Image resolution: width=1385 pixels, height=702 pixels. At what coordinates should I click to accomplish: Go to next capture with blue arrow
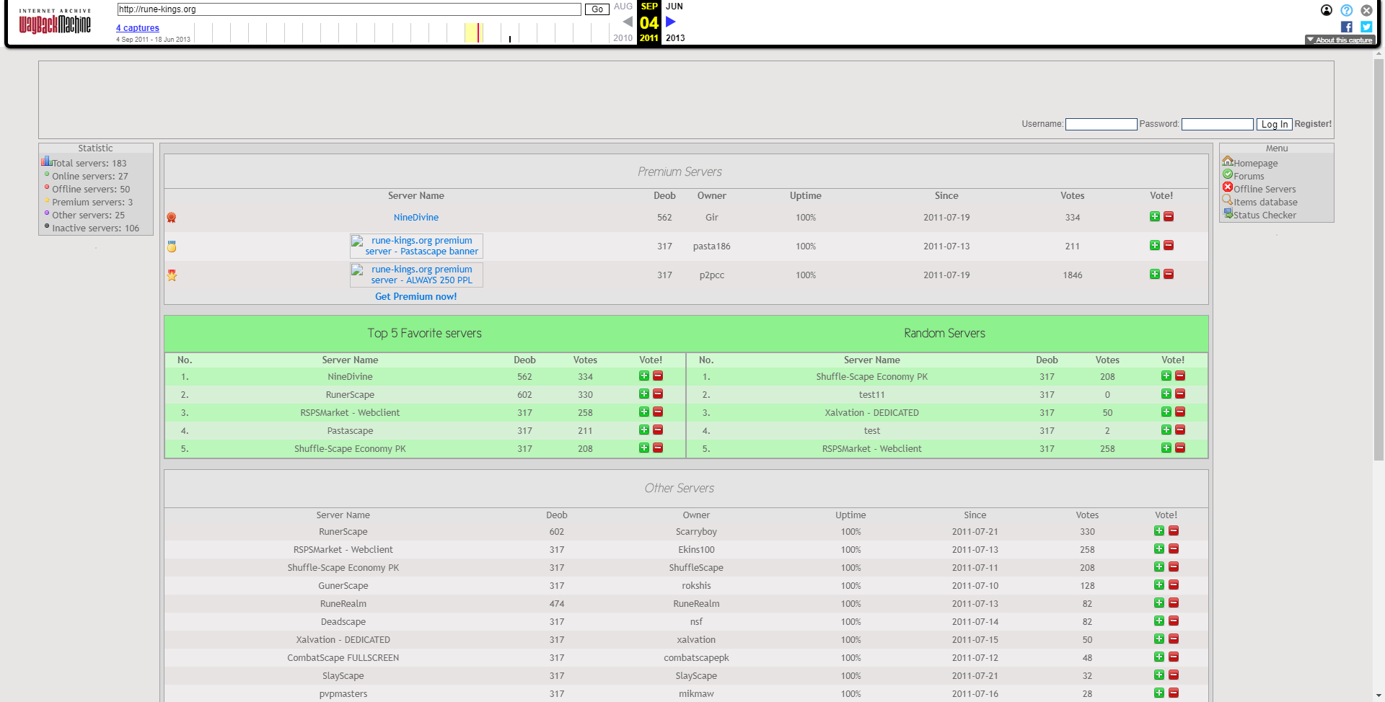(670, 22)
